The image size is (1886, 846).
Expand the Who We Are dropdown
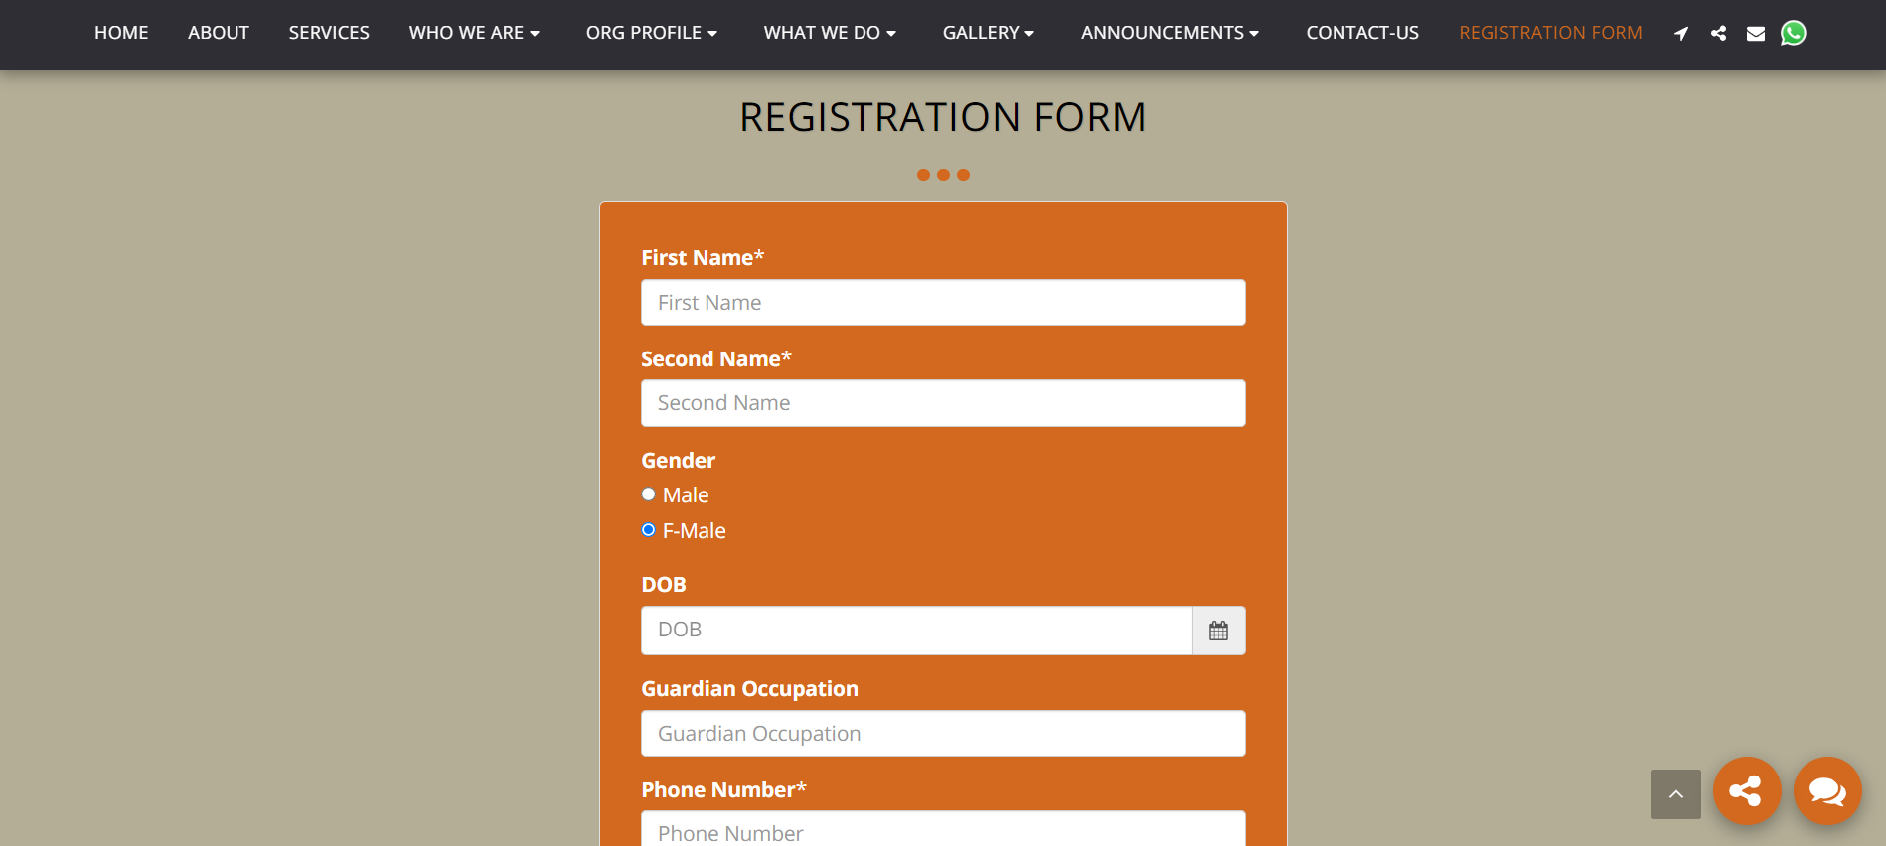tap(474, 33)
